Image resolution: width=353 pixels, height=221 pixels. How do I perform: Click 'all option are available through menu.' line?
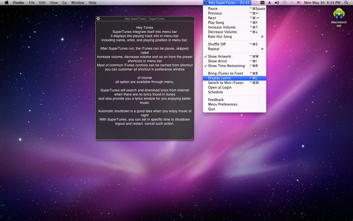[x=145, y=82]
